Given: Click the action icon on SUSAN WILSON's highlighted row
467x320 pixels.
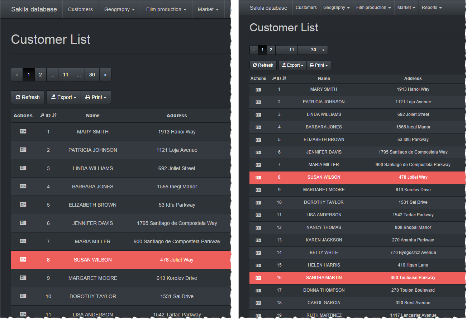Looking at the screenshot, I should (258, 177).
